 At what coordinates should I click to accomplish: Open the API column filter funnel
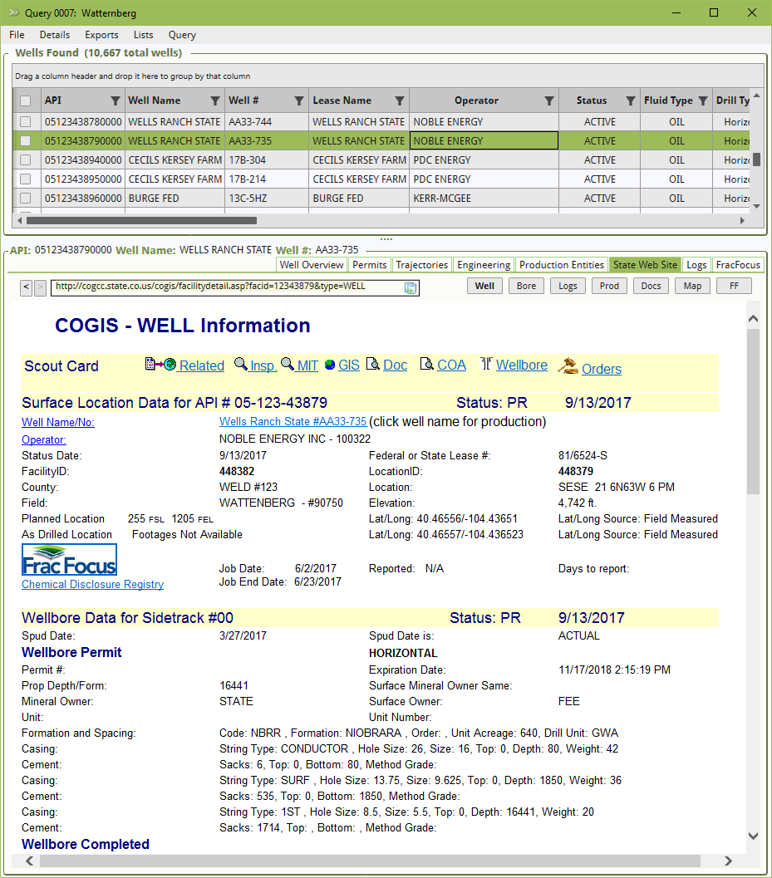click(x=116, y=101)
